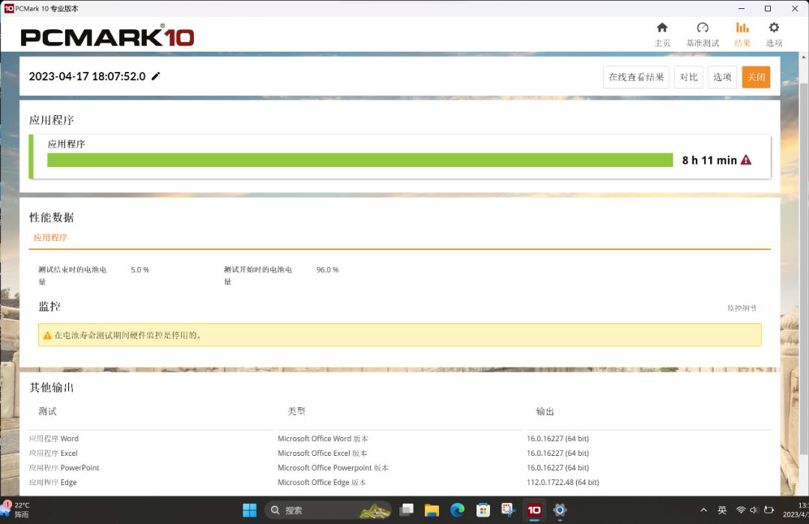This screenshot has width=809, height=524.
Task: Click Microsoft Office Powerpoint 版本 cell
Action: click(333, 467)
